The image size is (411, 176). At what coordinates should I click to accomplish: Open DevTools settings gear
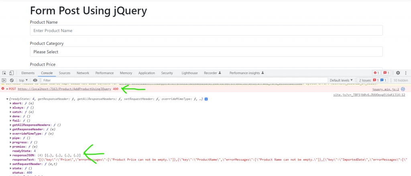point(398,73)
